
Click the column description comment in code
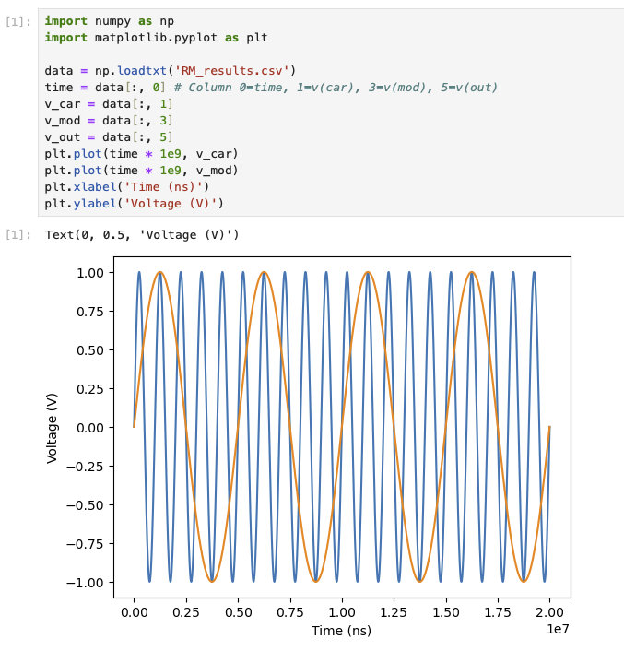[x=336, y=88]
